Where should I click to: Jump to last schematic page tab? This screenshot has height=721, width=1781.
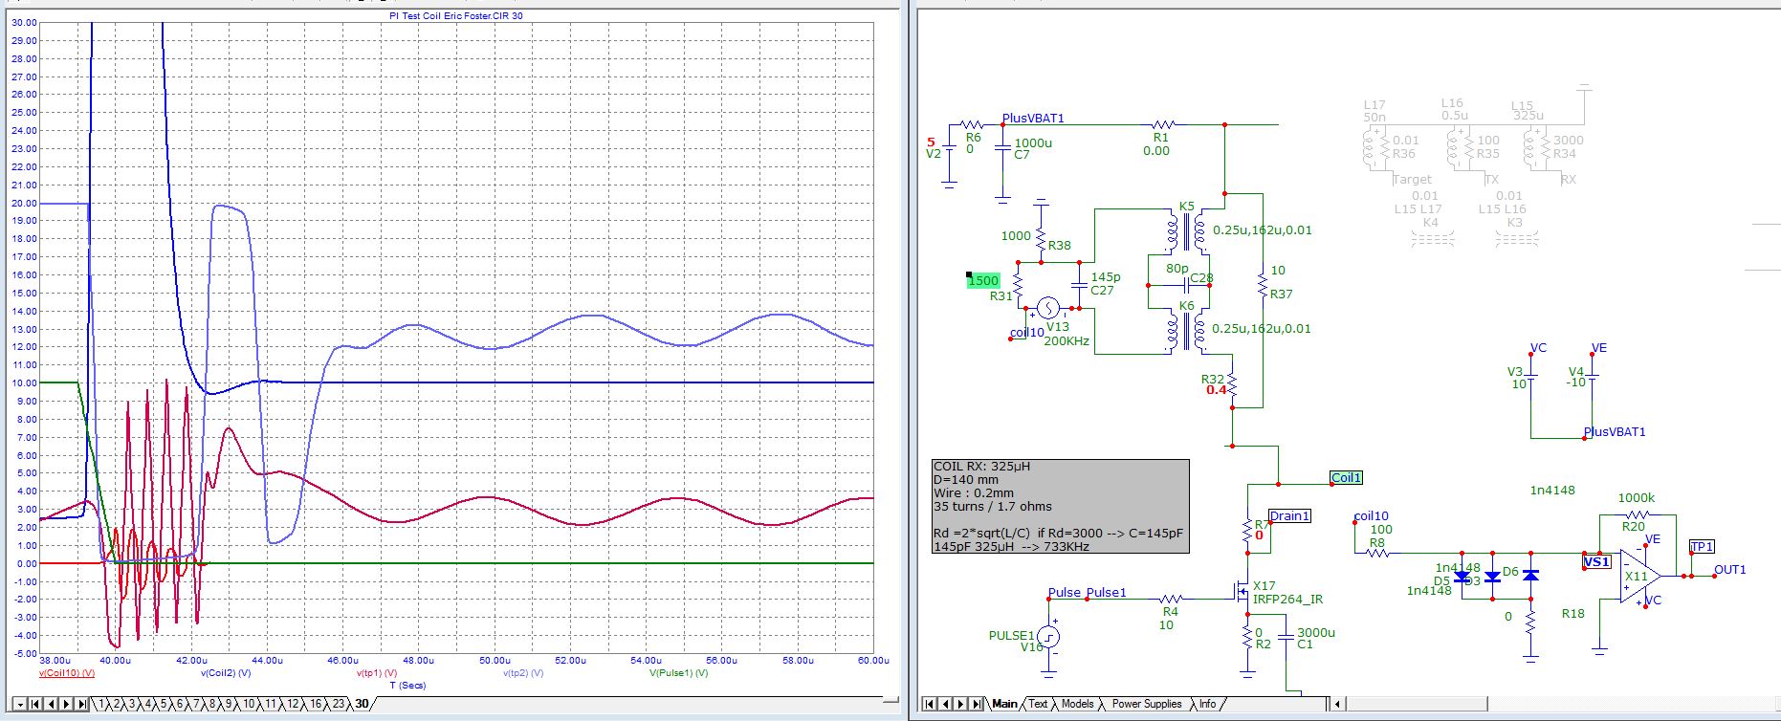[976, 704]
